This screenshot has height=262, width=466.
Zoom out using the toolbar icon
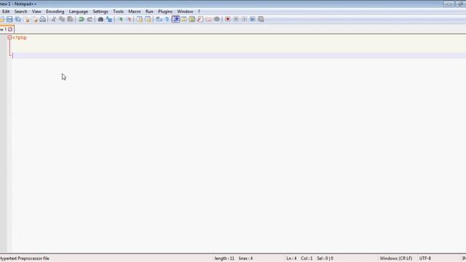tap(129, 20)
